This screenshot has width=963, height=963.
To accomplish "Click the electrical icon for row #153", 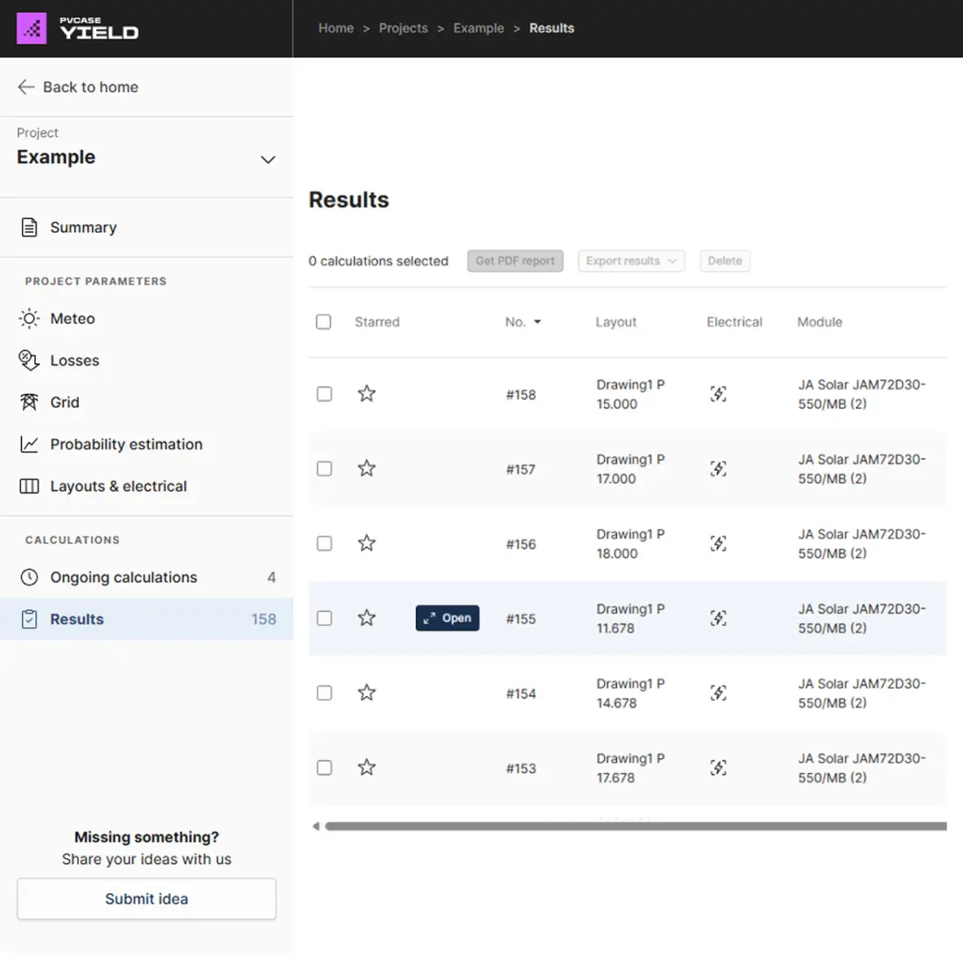I will [x=718, y=768].
